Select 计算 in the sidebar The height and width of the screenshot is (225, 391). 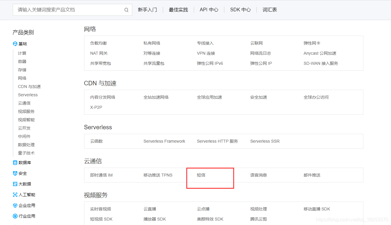click(22, 53)
